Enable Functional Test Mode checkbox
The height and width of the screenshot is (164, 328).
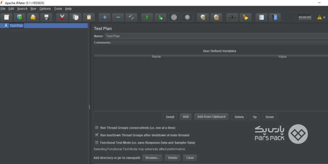(x=97, y=143)
